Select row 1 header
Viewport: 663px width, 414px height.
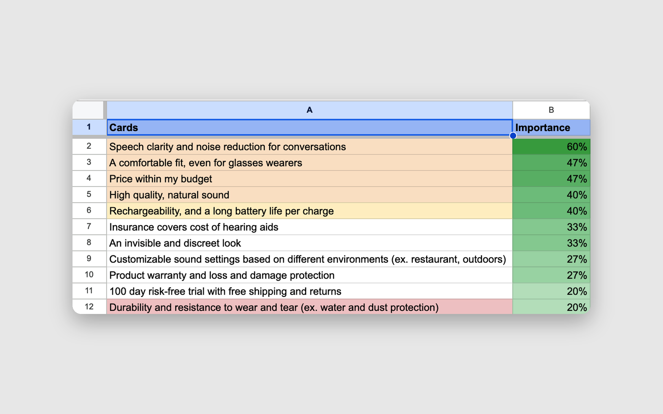(89, 127)
